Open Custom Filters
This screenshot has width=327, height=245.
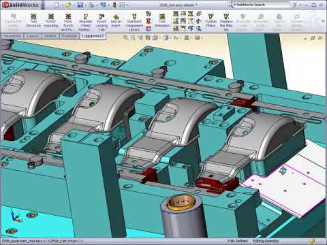[x=211, y=21]
